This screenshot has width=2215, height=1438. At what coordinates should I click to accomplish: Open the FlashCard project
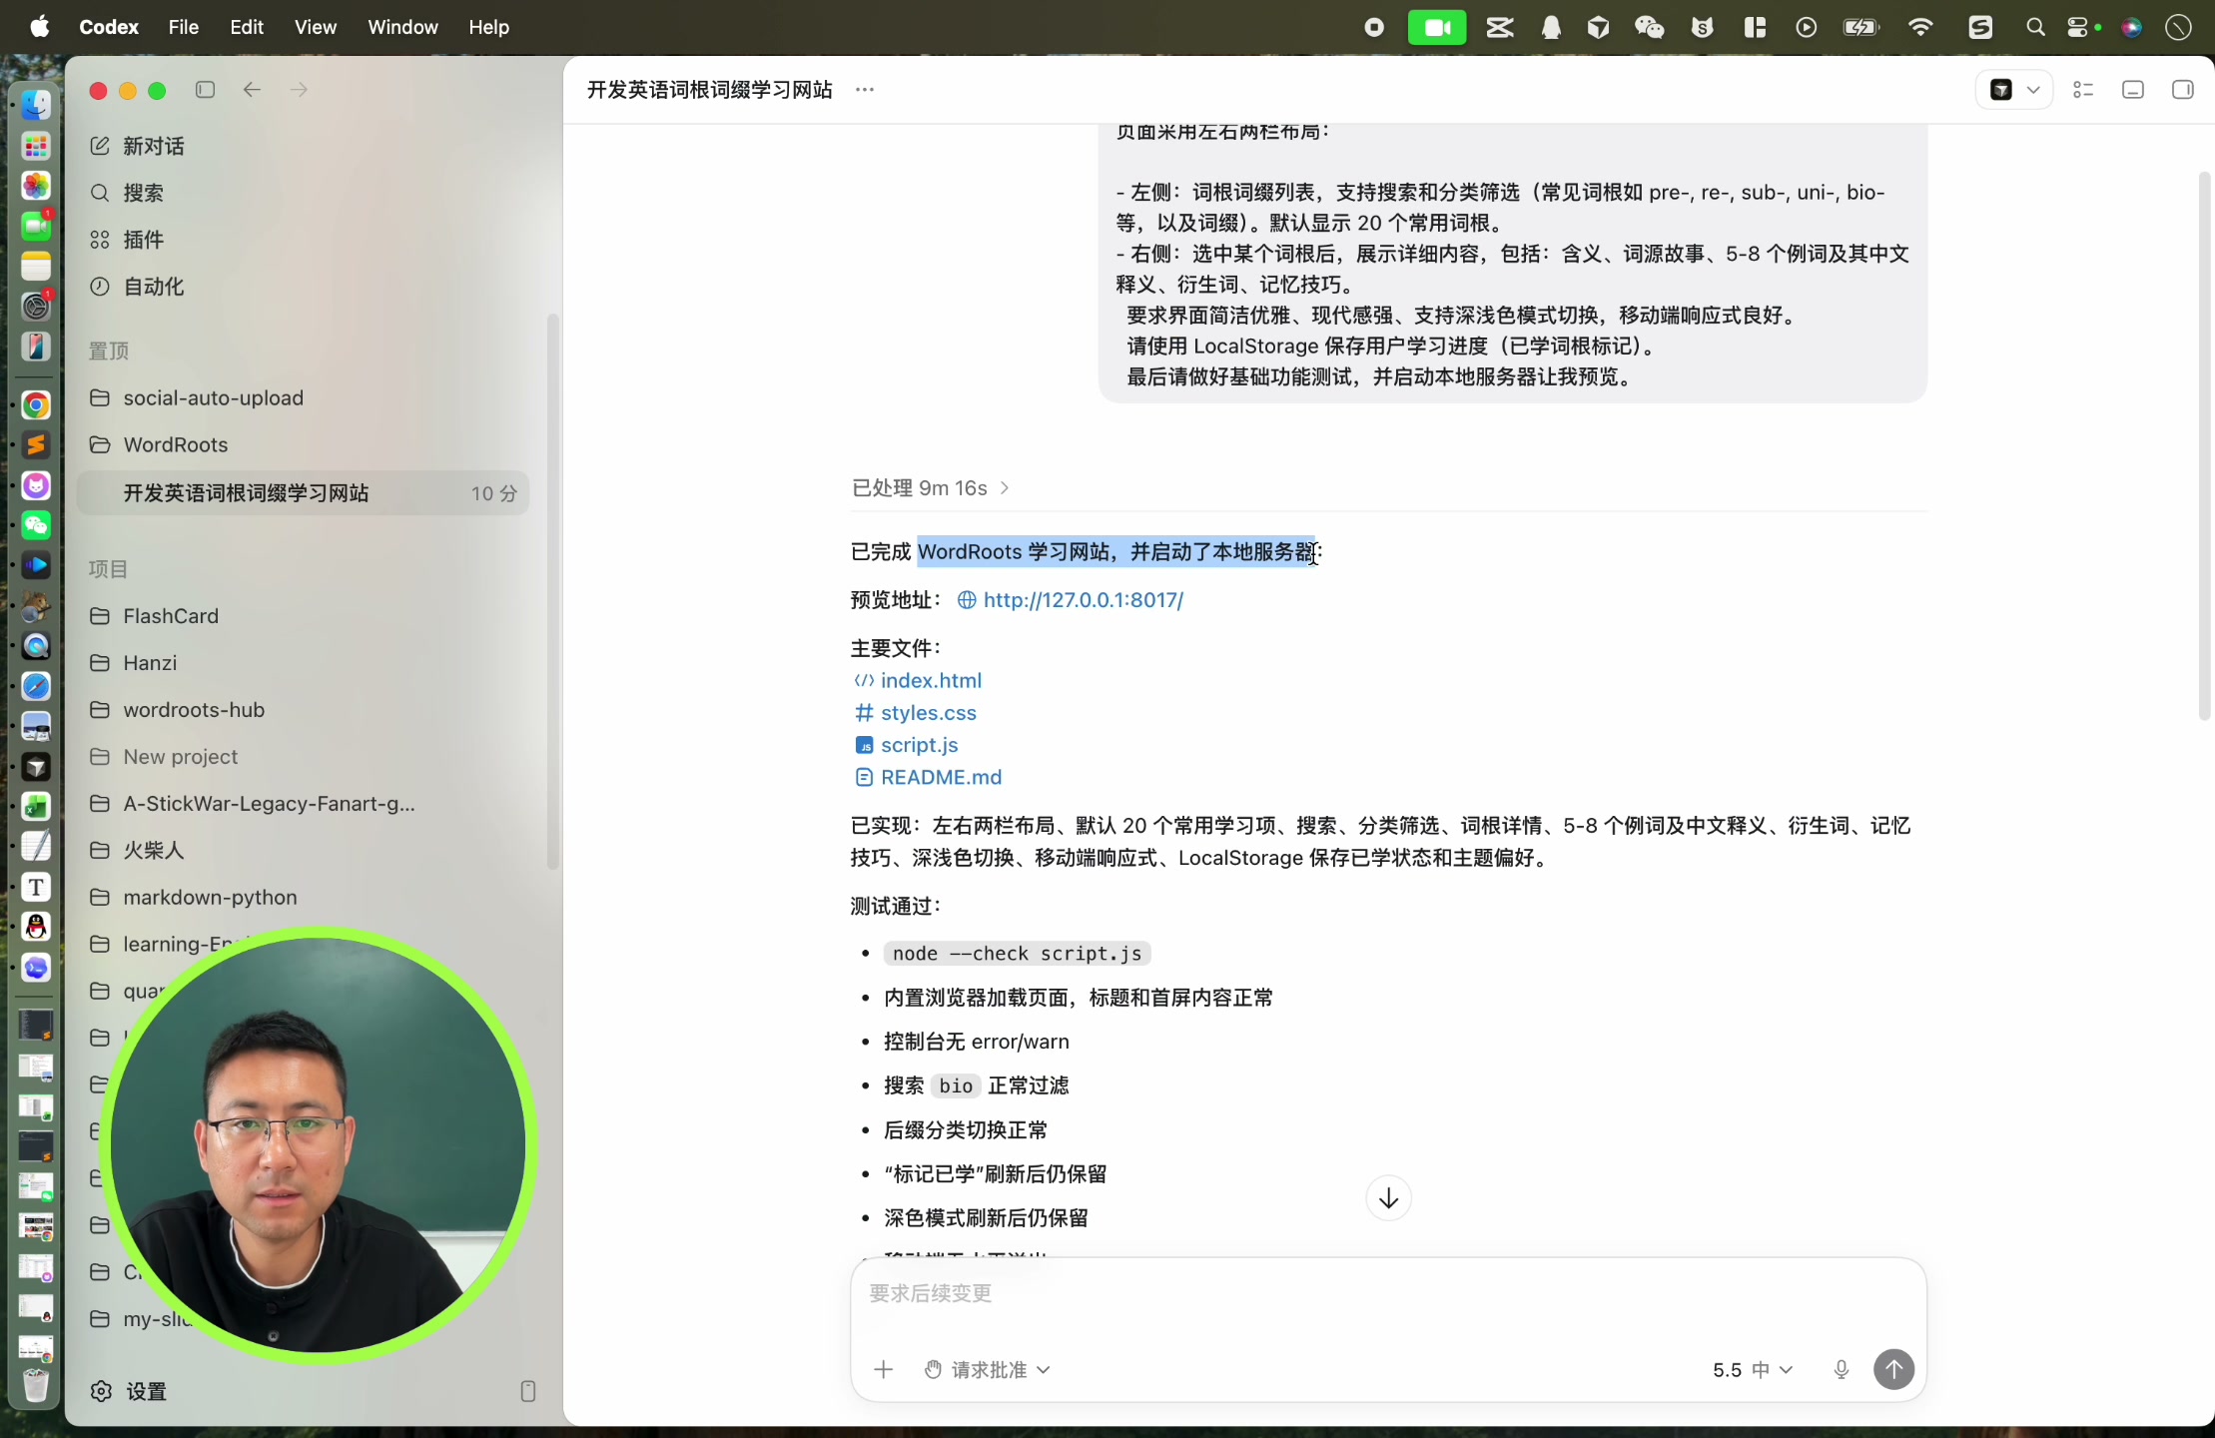(x=303, y=616)
